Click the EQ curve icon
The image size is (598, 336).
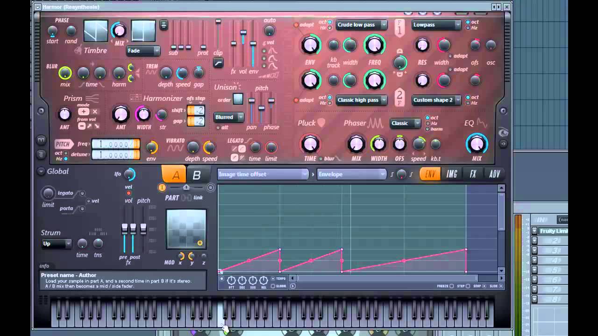tap(482, 123)
